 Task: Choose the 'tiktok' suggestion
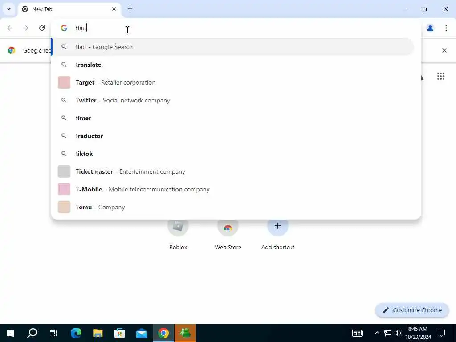click(x=232, y=154)
